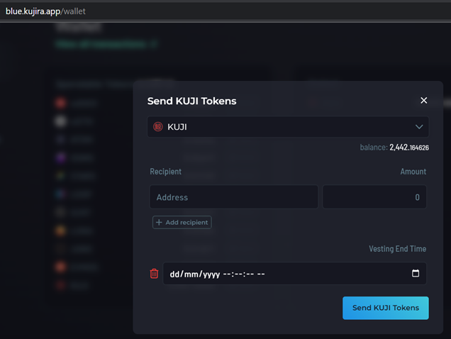Focus the Amount input field
451x339 pixels.
tap(374, 197)
